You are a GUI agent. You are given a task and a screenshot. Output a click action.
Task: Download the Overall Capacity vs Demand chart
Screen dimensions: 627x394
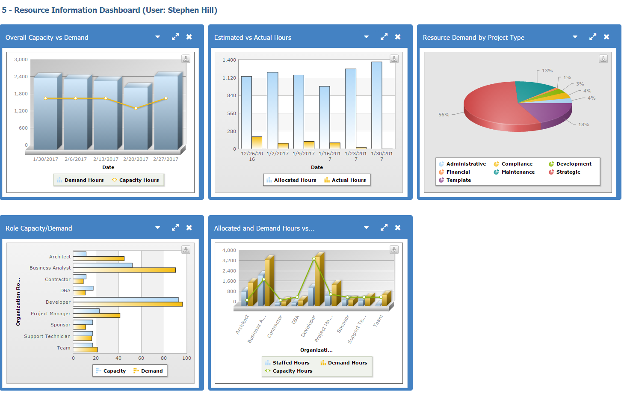click(186, 59)
